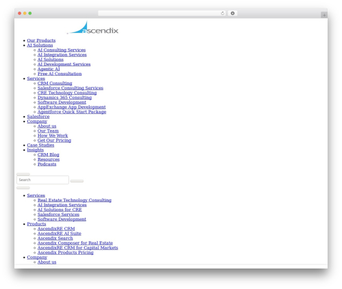
Task: Open the Products link
Action: point(36,224)
